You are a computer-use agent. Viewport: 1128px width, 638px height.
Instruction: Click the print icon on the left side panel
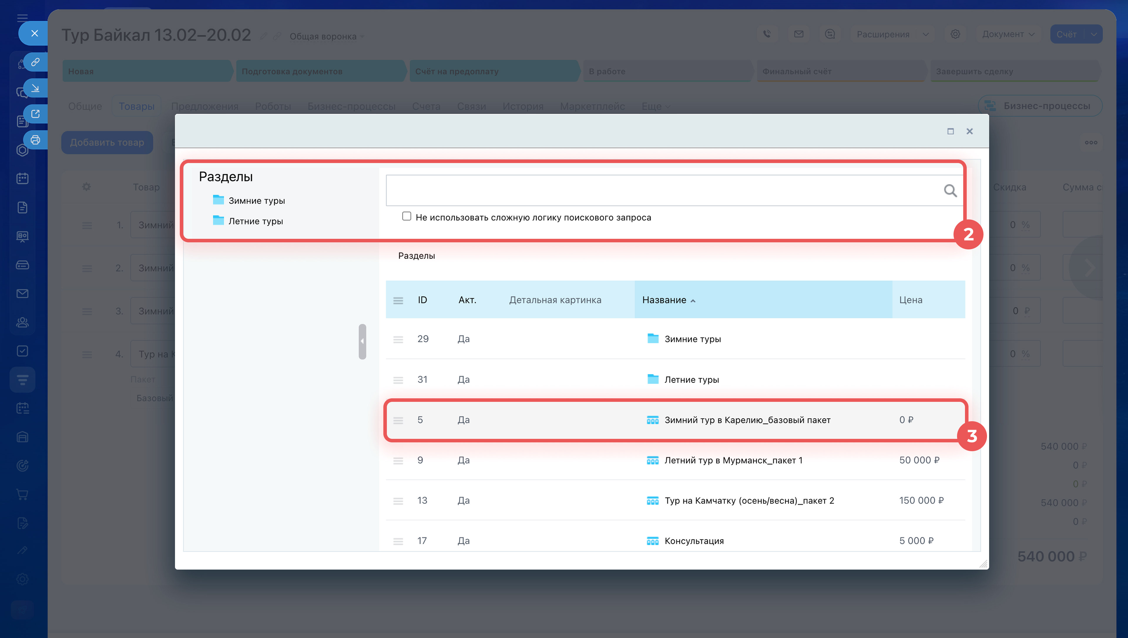click(36, 140)
